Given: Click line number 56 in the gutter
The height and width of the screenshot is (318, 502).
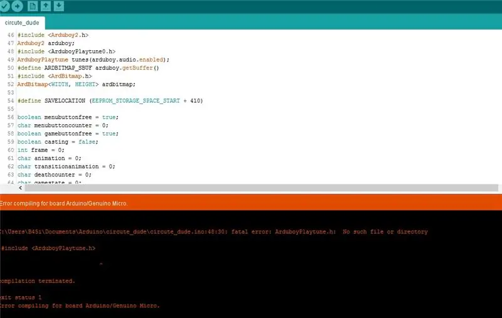Looking at the screenshot, I should (x=11, y=117).
